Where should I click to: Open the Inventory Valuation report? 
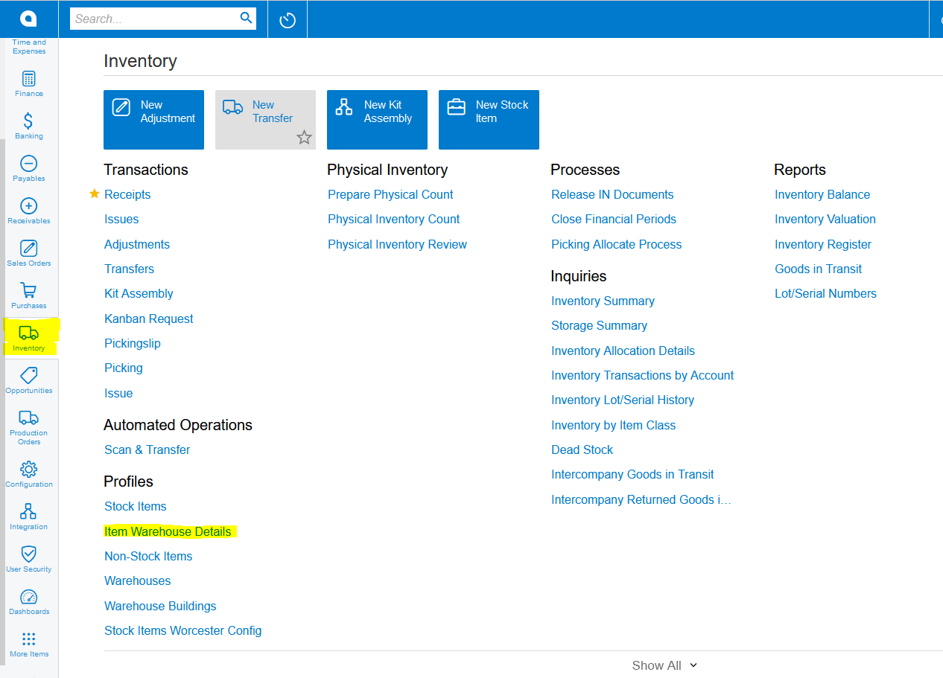tap(825, 219)
